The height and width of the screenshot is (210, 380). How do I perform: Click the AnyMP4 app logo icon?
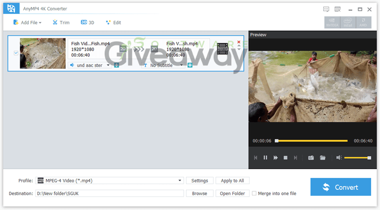(x=11, y=9)
